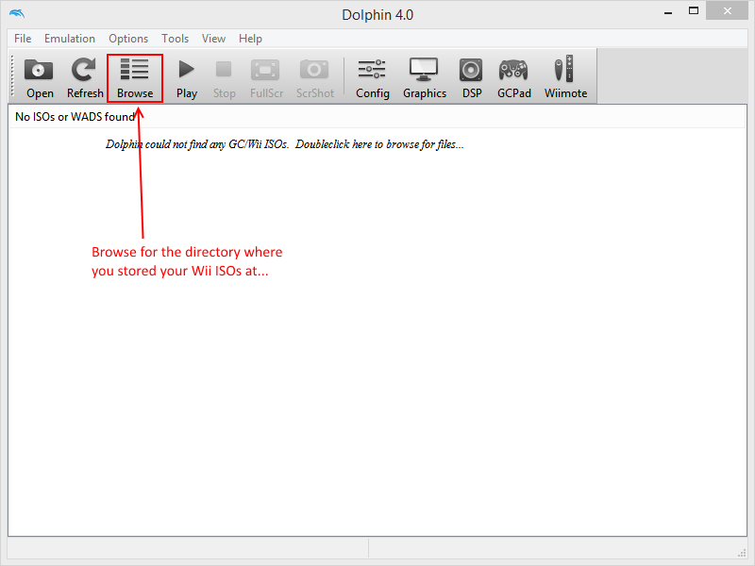Open Wiimote settings

(x=565, y=78)
